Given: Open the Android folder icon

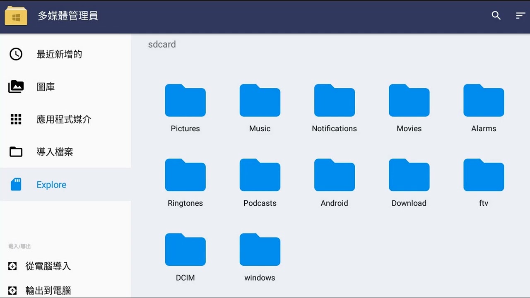Looking at the screenshot, I should 334,175.
